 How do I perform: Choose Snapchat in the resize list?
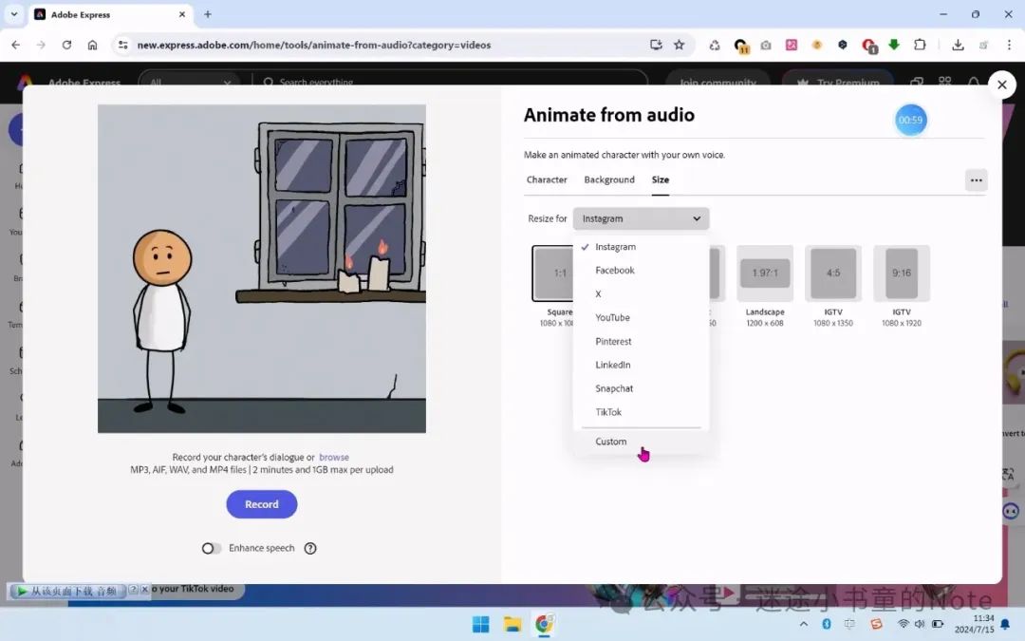(x=641, y=388)
